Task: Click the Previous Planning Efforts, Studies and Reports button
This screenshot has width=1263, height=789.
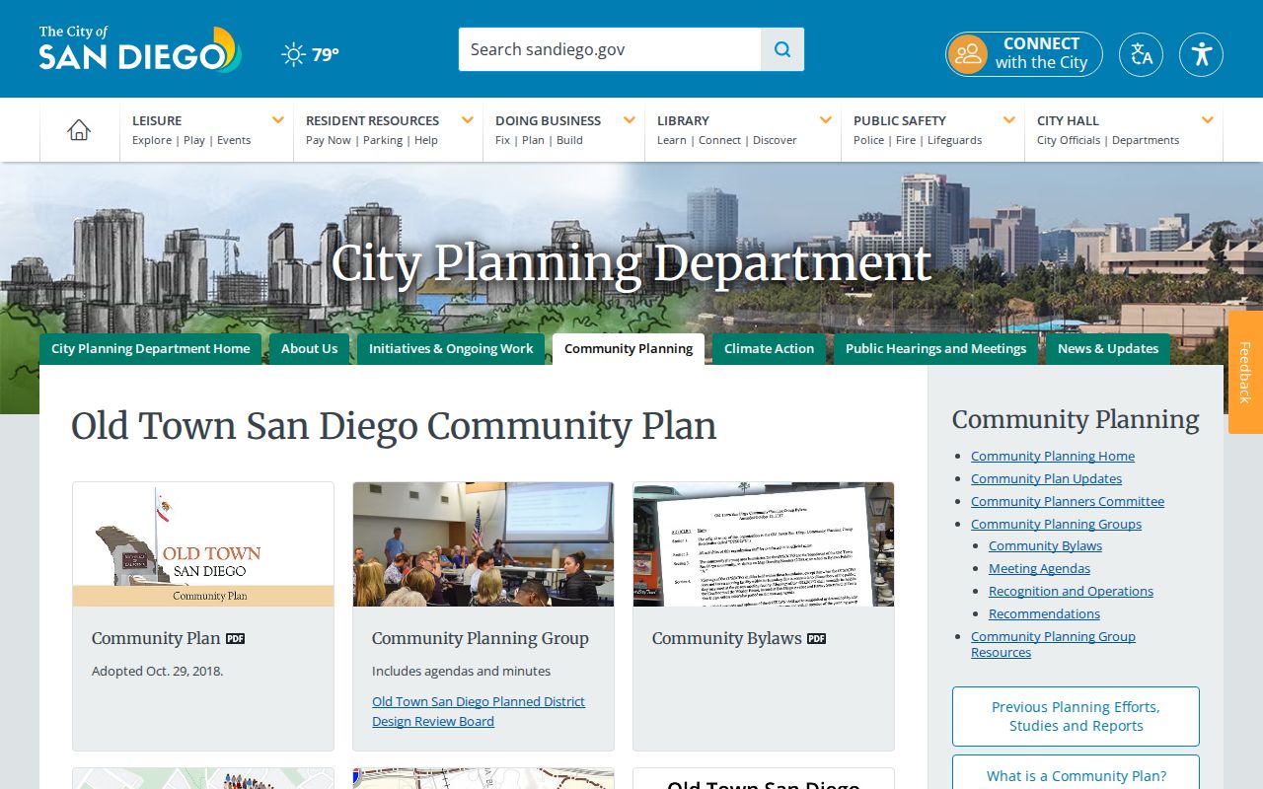Action: click(x=1076, y=716)
